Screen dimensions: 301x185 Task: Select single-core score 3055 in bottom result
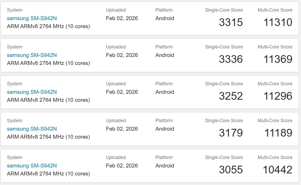[x=231, y=170]
